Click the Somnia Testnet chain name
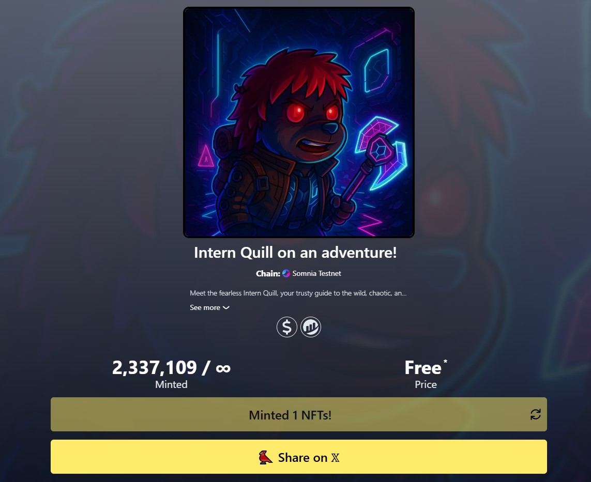This screenshot has width=591, height=482. click(x=316, y=273)
